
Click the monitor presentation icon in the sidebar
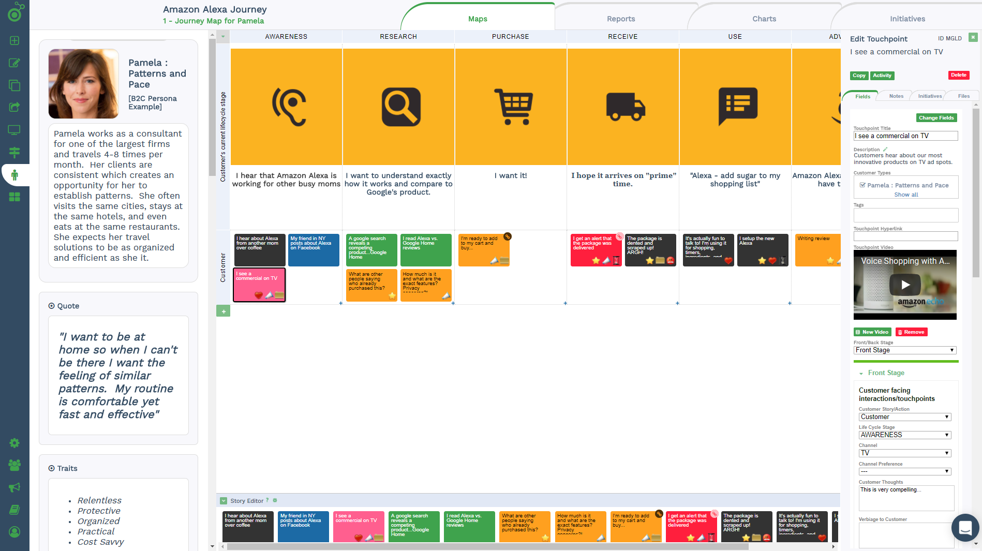[x=15, y=129]
